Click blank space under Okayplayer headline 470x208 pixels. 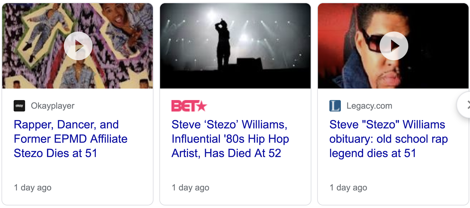click(78, 170)
